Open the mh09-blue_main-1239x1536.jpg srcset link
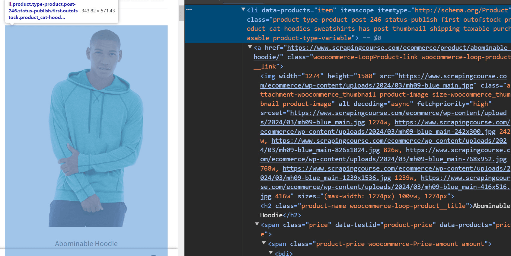The image size is (511, 256). click(385, 173)
